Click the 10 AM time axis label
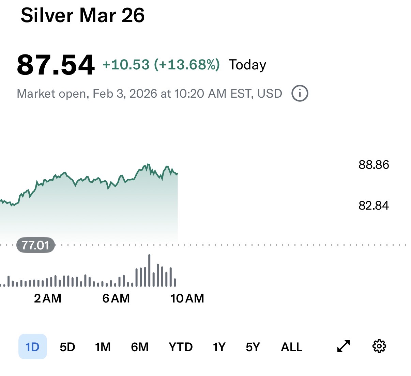Image resolution: width=411 pixels, height=376 pixels. tap(187, 298)
